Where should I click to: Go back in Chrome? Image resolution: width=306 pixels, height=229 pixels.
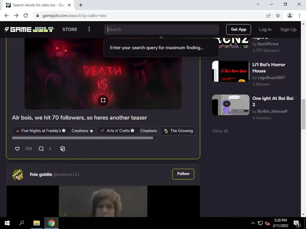(x=7, y=16)
